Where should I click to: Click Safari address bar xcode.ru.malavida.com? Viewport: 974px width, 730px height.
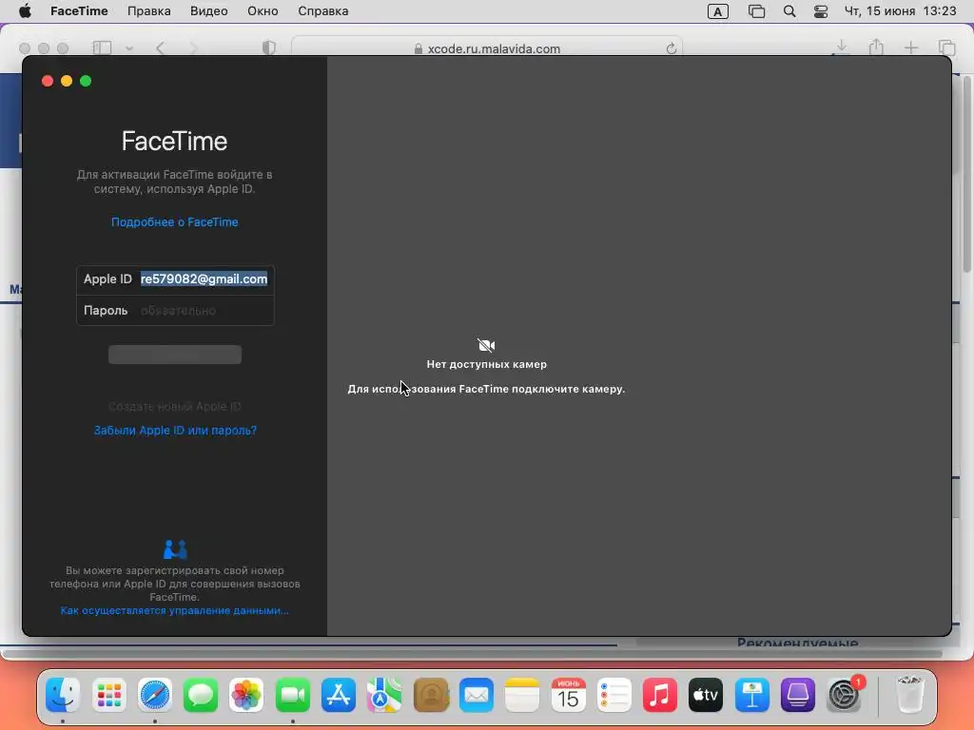click(487, 48)
